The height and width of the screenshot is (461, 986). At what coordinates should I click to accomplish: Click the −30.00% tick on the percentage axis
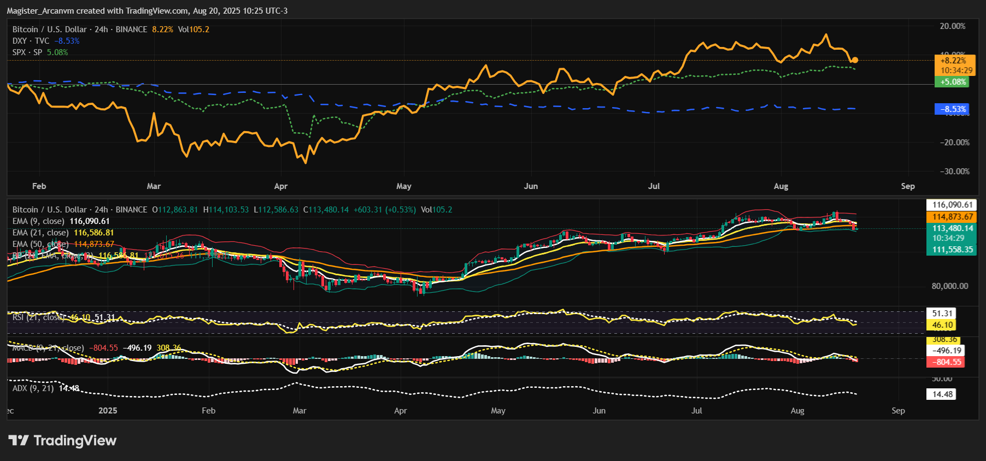pos(954,172)
